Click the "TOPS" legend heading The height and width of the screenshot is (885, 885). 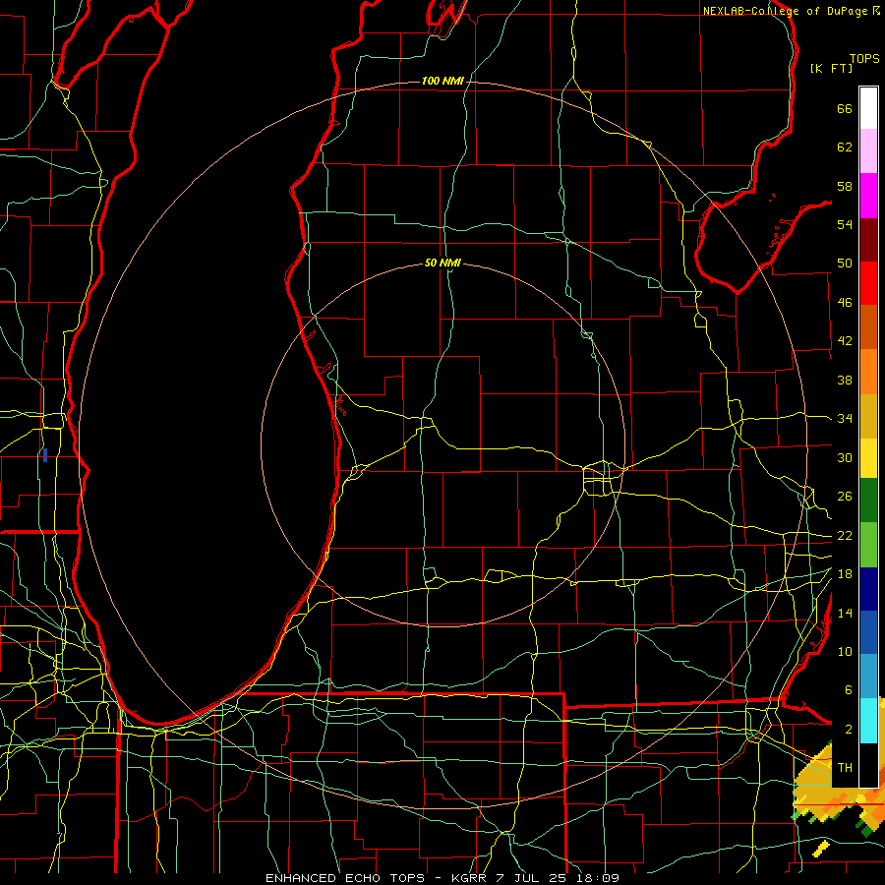coord(864,59)
